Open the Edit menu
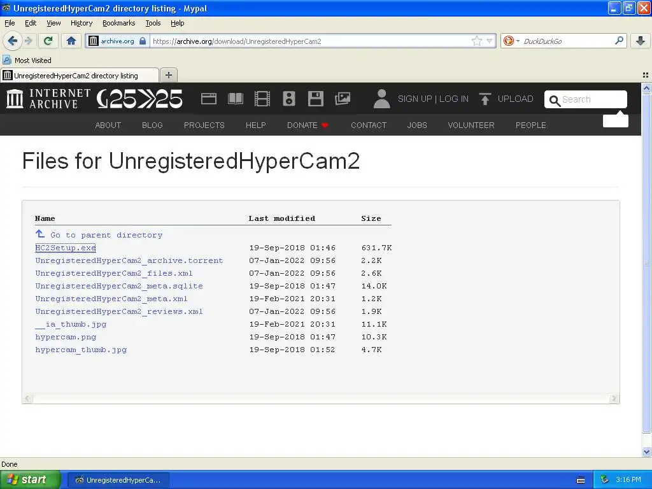Viewport: 652px width, 489px height. pyautogui.click(x=31, y=23)
